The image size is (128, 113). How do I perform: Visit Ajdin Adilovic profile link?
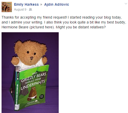coord(57,4)
